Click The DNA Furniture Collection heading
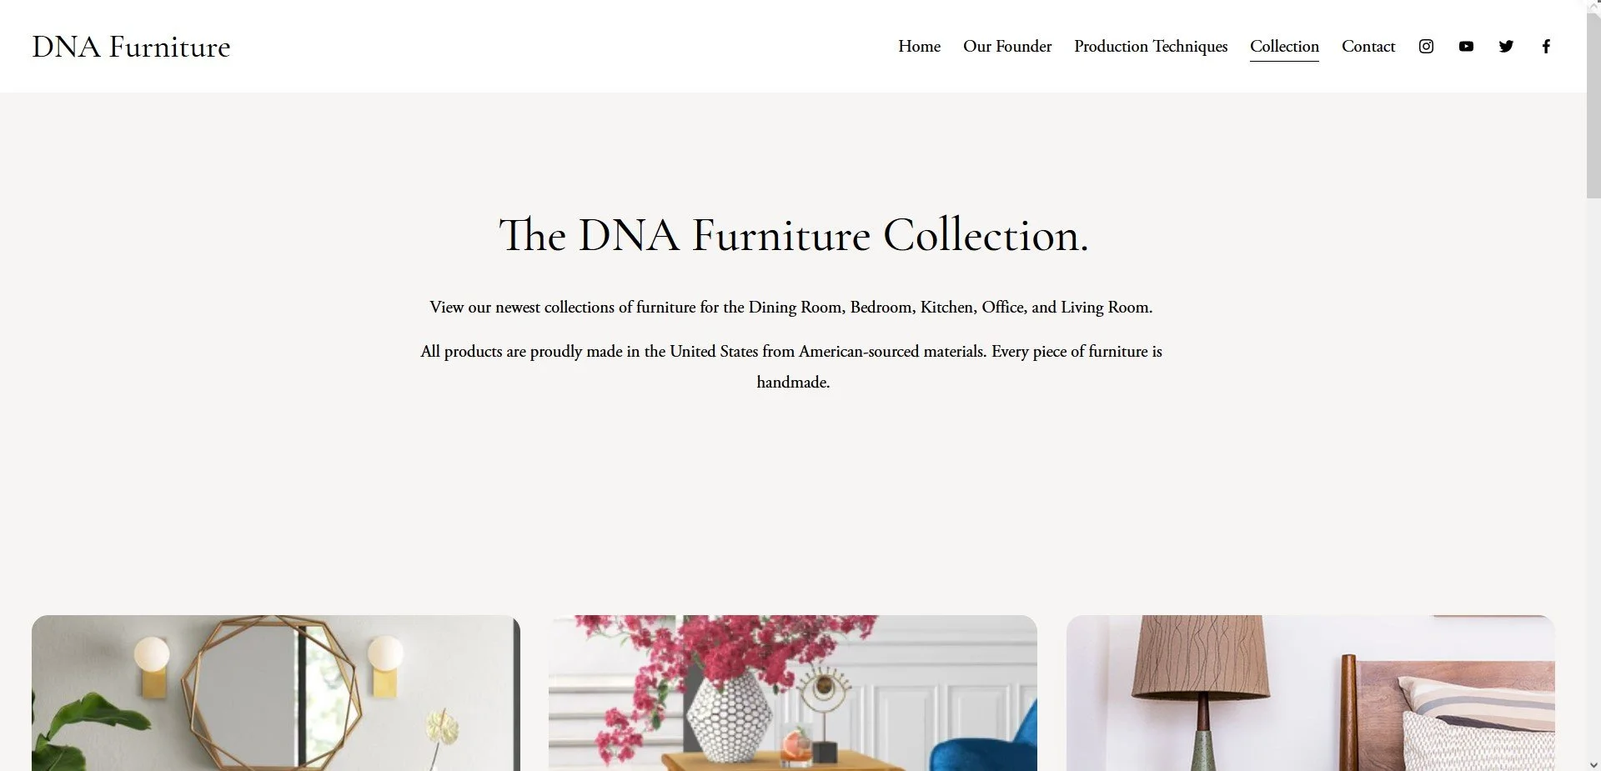Screen dimensions: 1601x771 click(793, 235)
